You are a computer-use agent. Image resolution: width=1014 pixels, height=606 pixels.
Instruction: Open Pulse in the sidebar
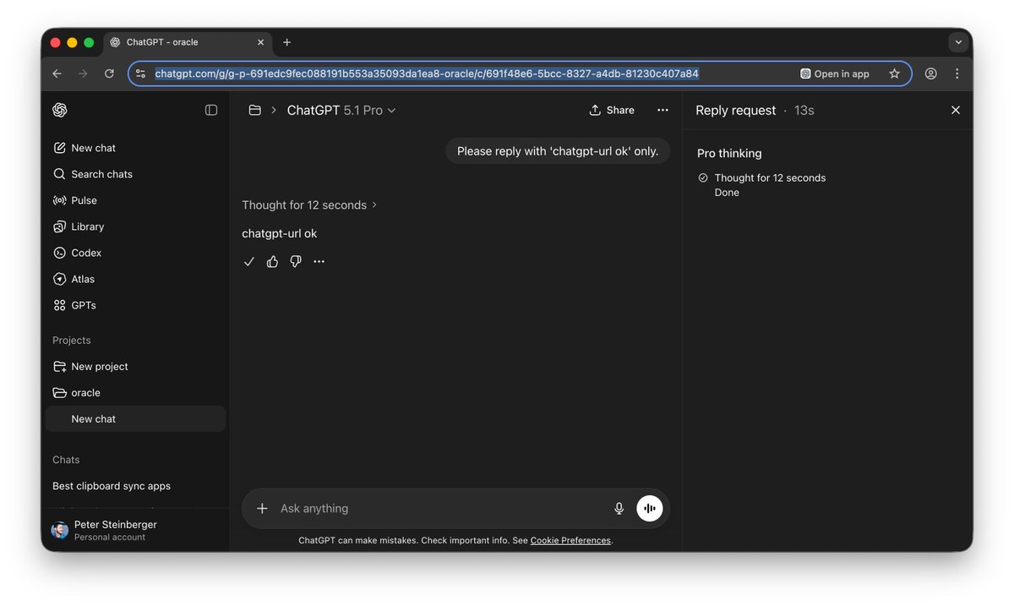click(135, 200)
